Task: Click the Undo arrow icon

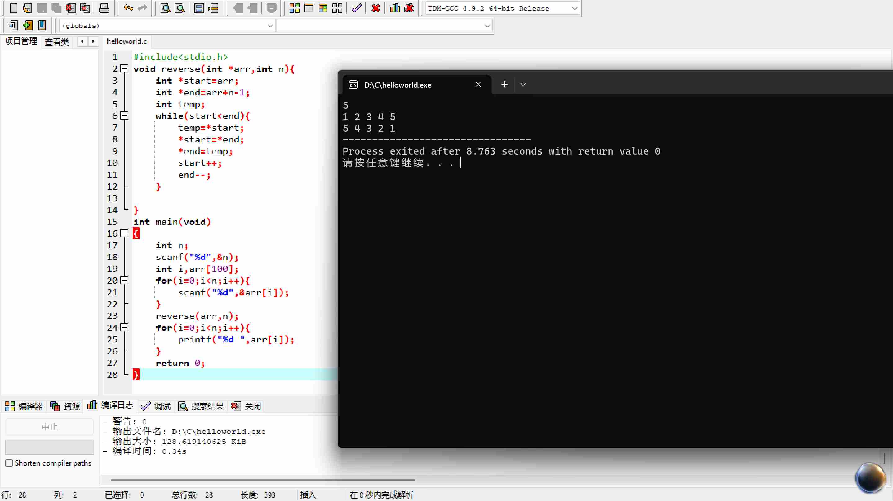Action: coord(128,8)
